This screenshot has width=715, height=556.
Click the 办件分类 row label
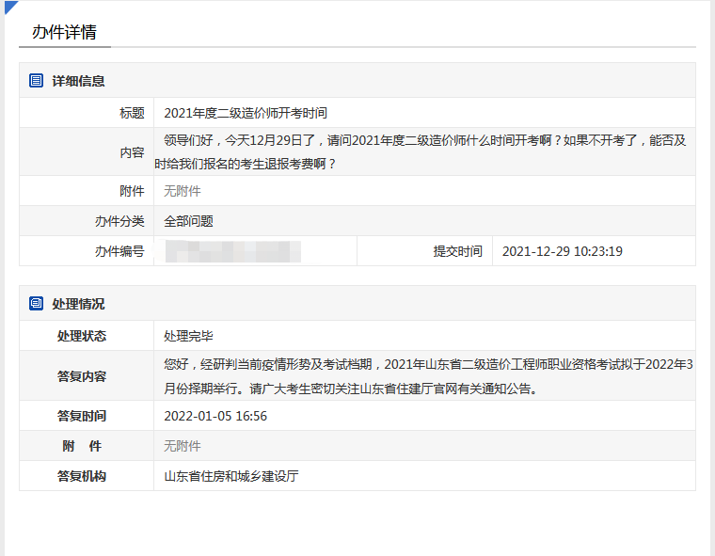pos(119,221)
